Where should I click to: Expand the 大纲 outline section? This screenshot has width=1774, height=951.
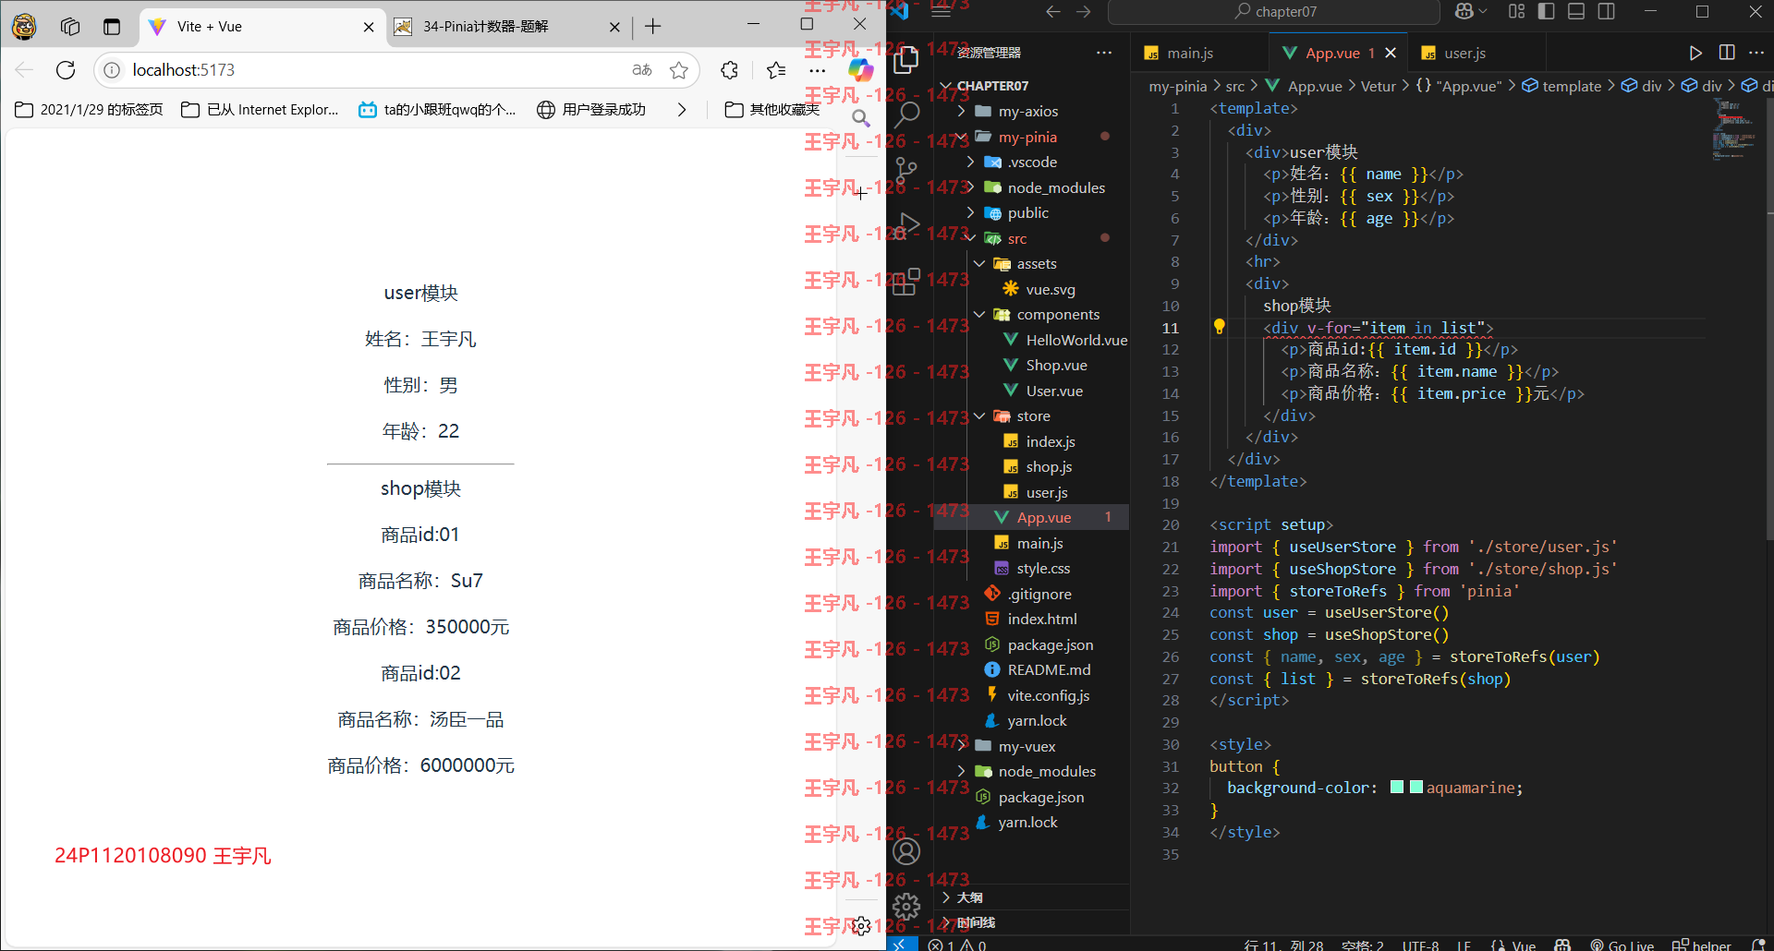(x=1031, y=897)
